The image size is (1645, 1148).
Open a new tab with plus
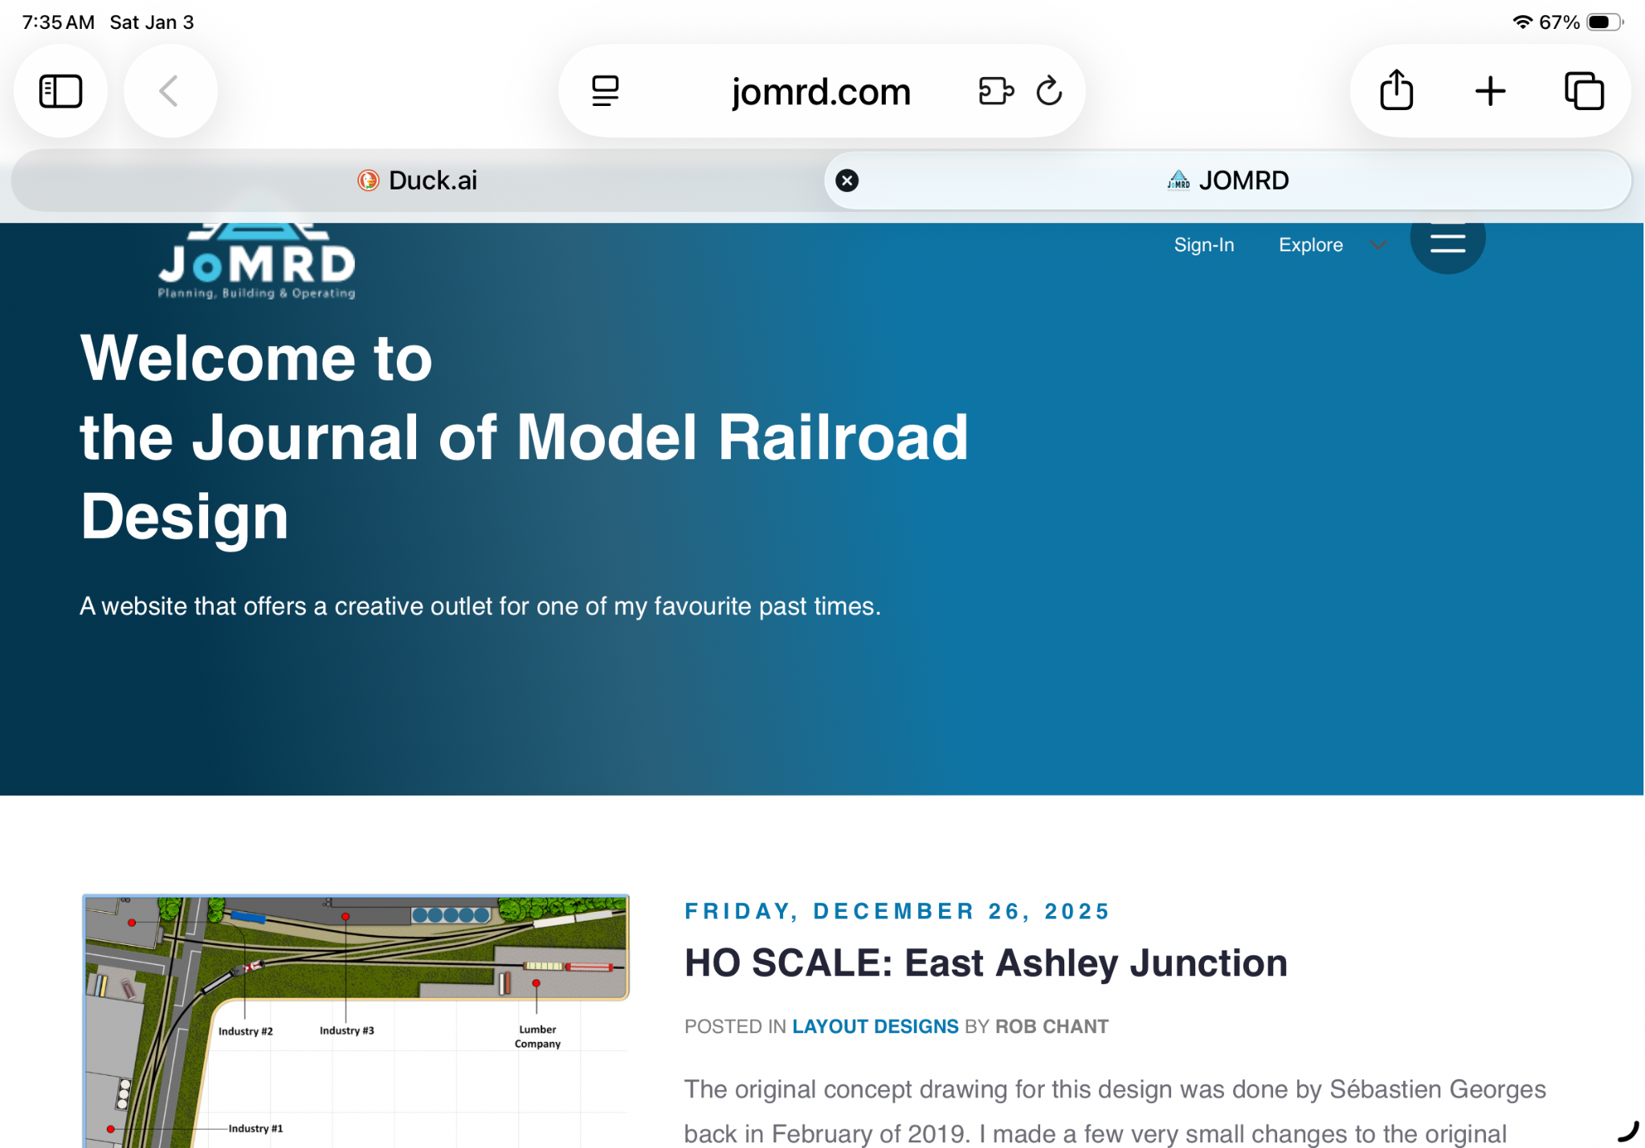pos(1491,91)
